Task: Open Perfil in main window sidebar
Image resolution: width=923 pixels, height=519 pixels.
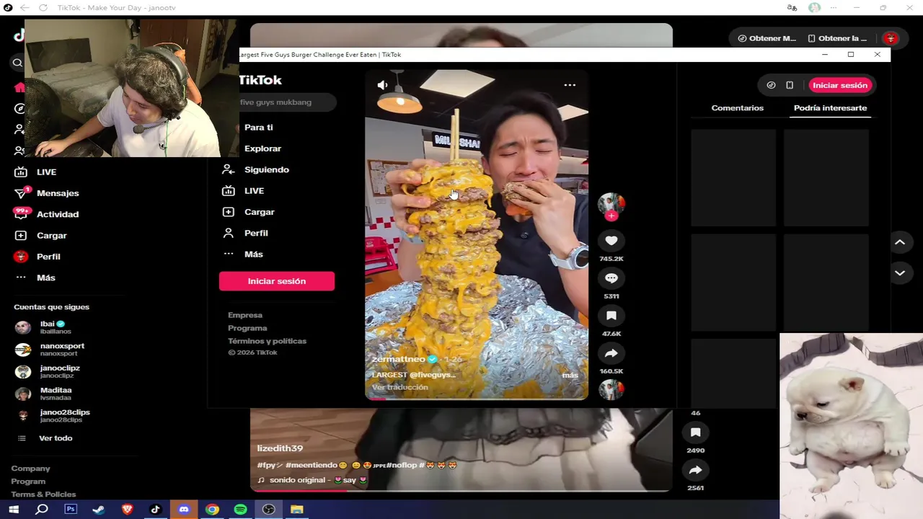Action: 37,257
